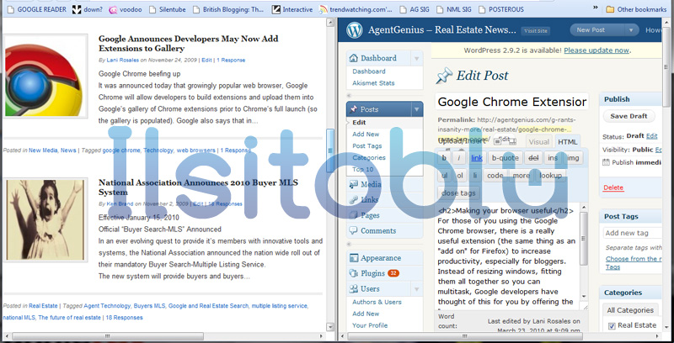Open the GOOGLE READER bookmark

pos(37,9)
